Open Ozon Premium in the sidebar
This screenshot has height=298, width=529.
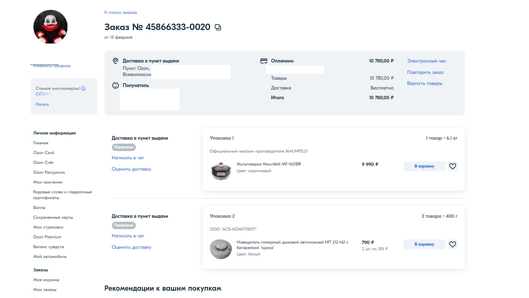[47, 237]
